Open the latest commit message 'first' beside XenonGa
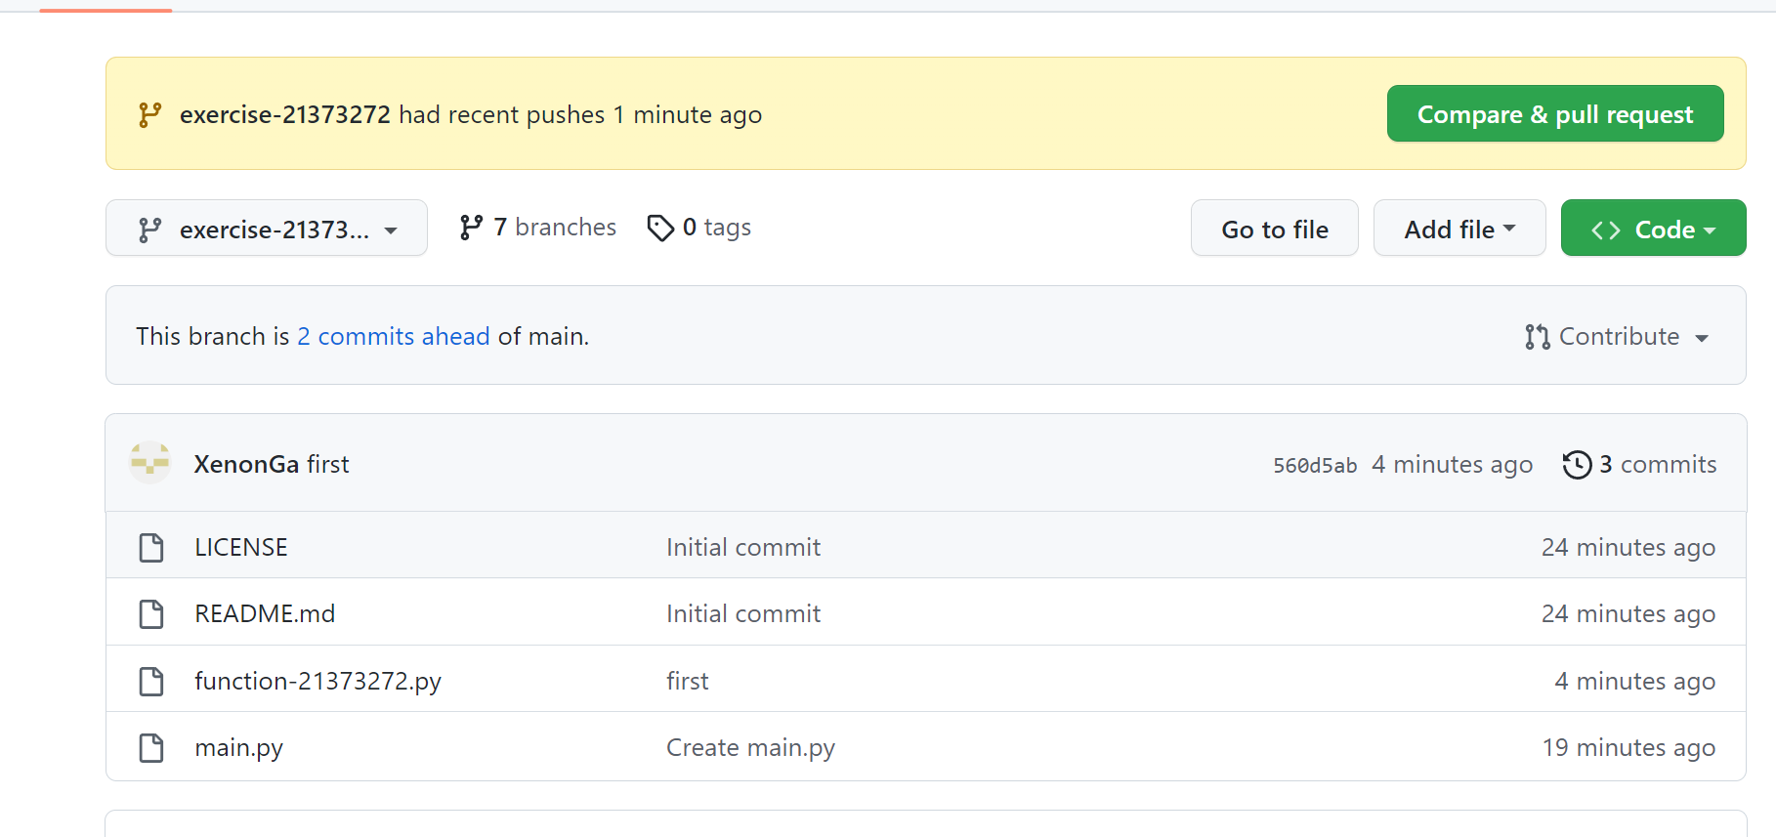Image resolution: width=1776 pixels, height=837 pixels. click(328, 464)
